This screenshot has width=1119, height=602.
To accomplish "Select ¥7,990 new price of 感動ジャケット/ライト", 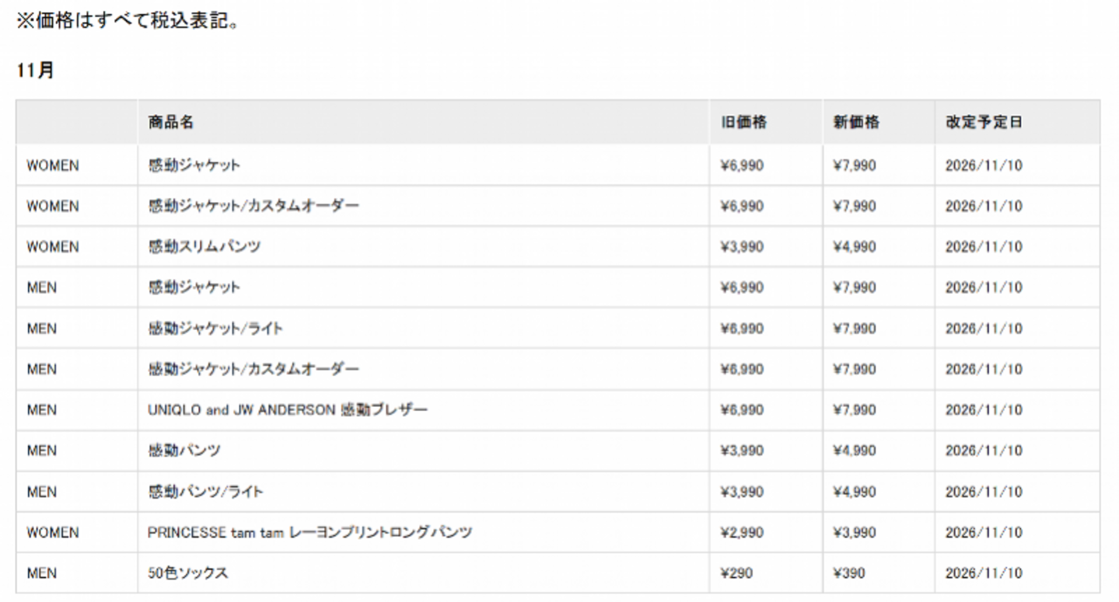I will 854,329.
